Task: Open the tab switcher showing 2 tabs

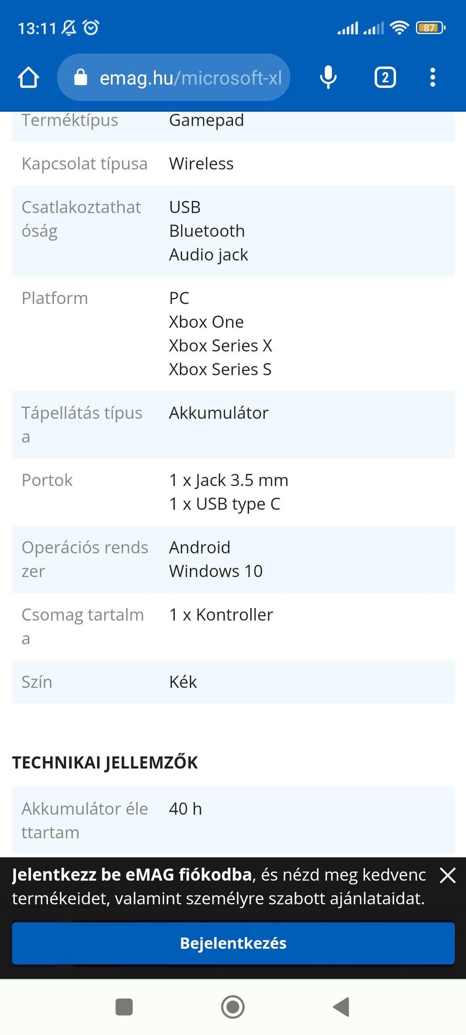Action: (x=385, y=77)
